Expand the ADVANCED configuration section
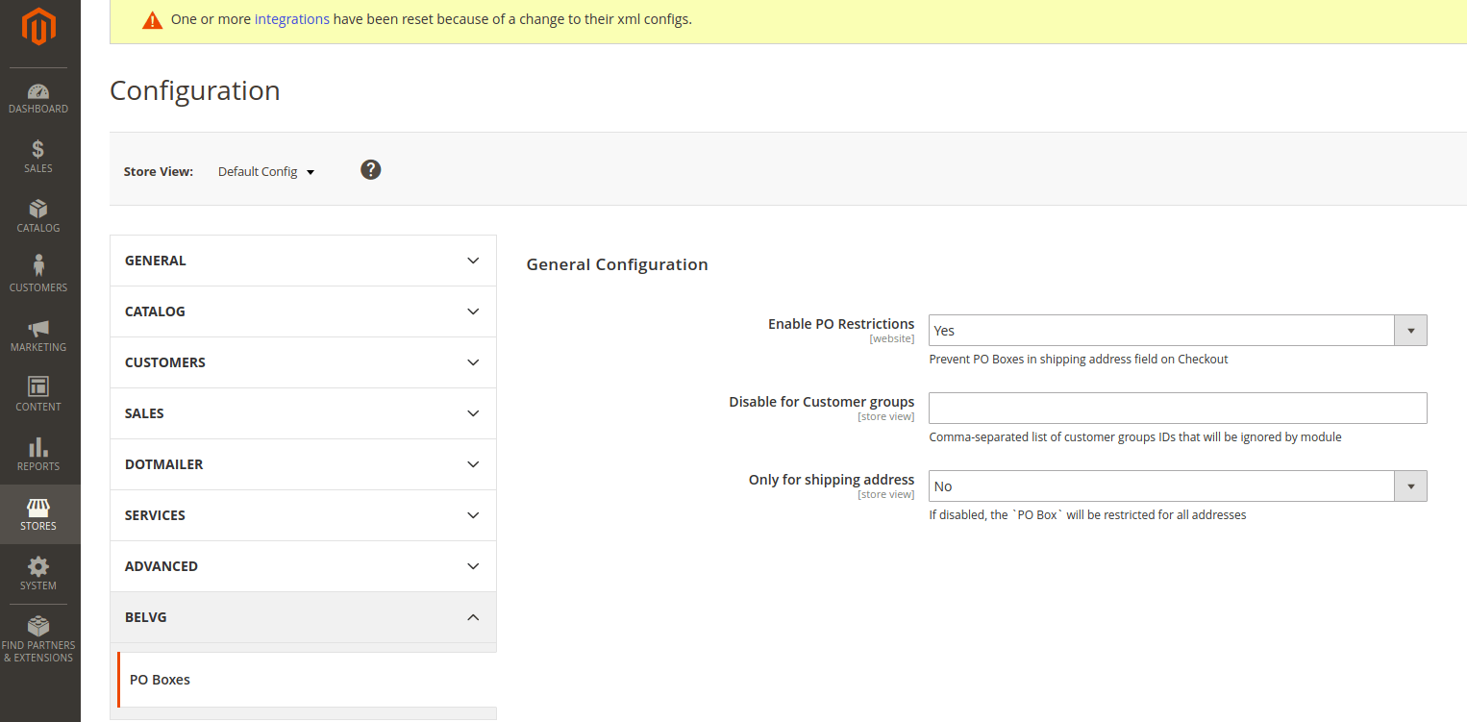Viewport: 1467px width, 722px height. [x=303, y=566]
